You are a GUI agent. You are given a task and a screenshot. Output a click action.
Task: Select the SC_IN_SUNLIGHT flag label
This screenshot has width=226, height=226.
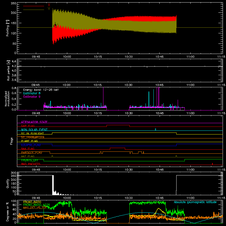(x=32, y=133)
